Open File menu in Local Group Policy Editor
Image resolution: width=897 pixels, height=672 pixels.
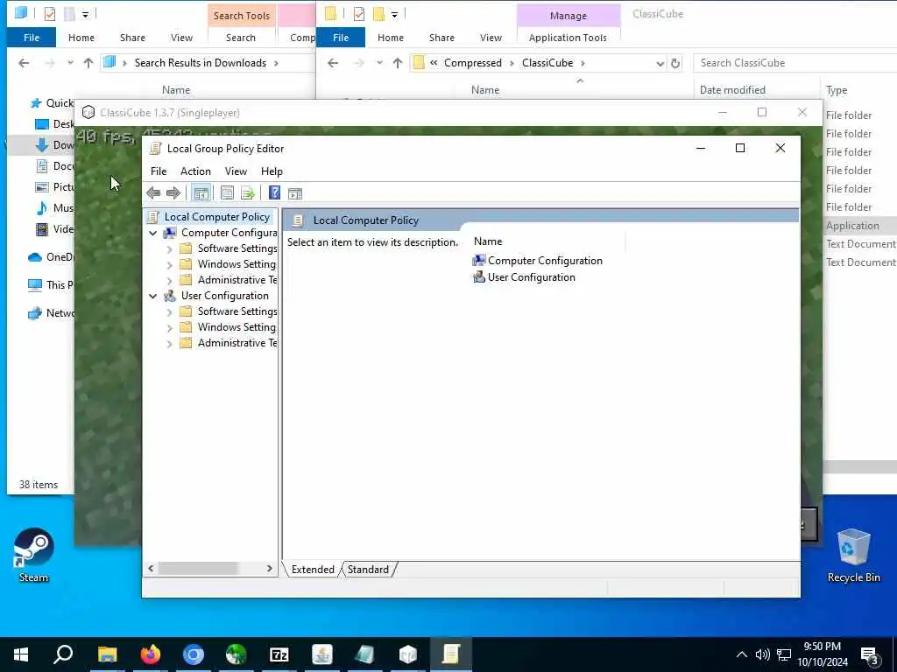[x=159, y=171]
